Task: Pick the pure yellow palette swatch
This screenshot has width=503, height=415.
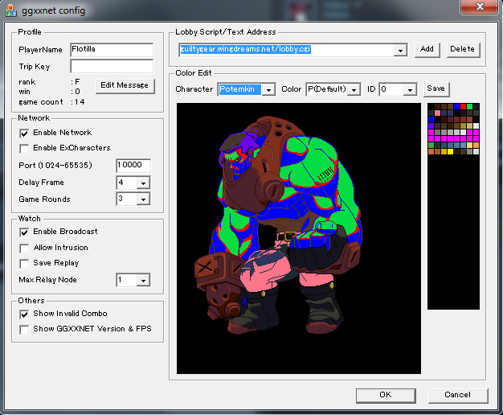Action: (x=451, y=152)
